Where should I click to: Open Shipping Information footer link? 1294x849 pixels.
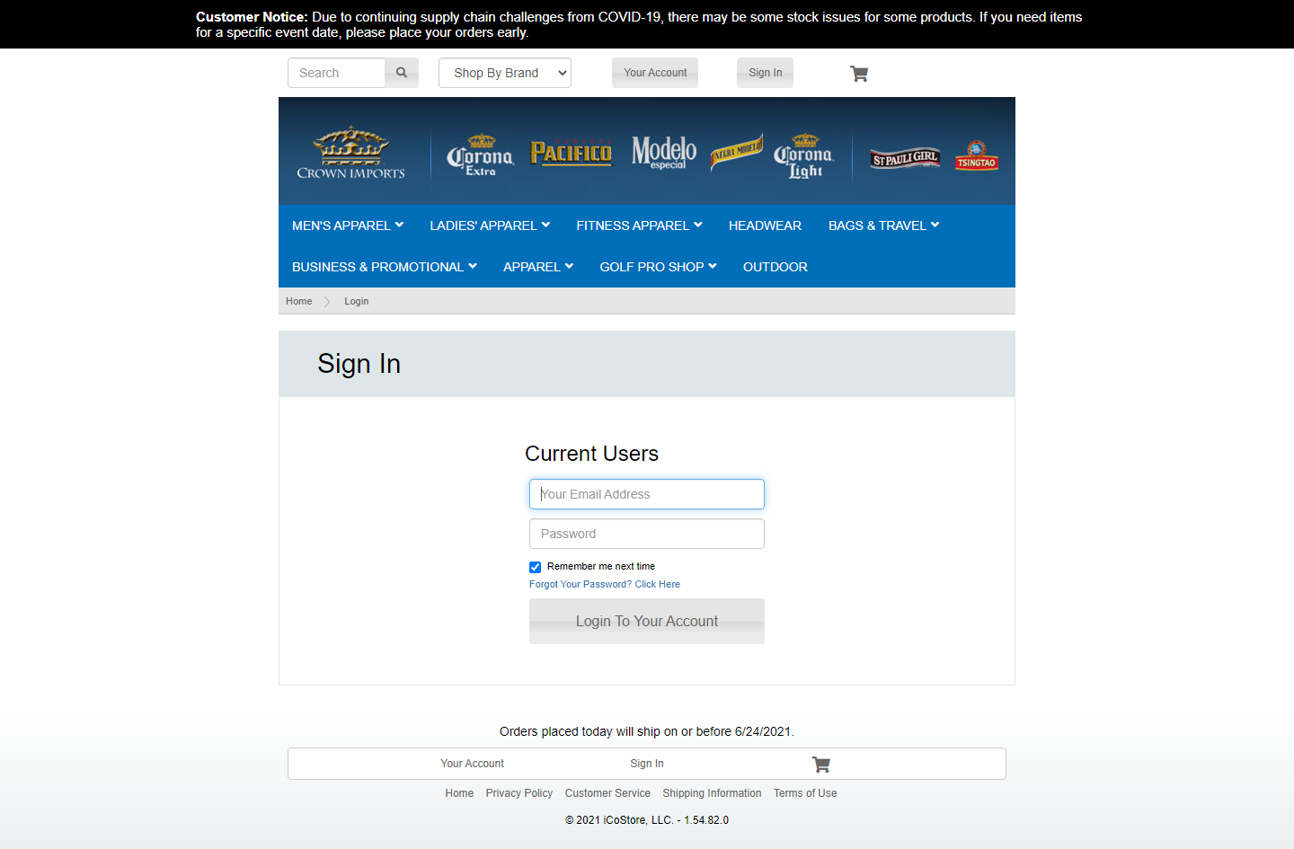tap(712, 793)
